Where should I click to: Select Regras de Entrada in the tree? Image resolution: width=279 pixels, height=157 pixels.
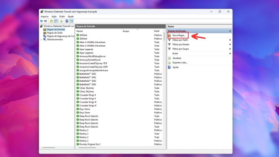(56, 30)
